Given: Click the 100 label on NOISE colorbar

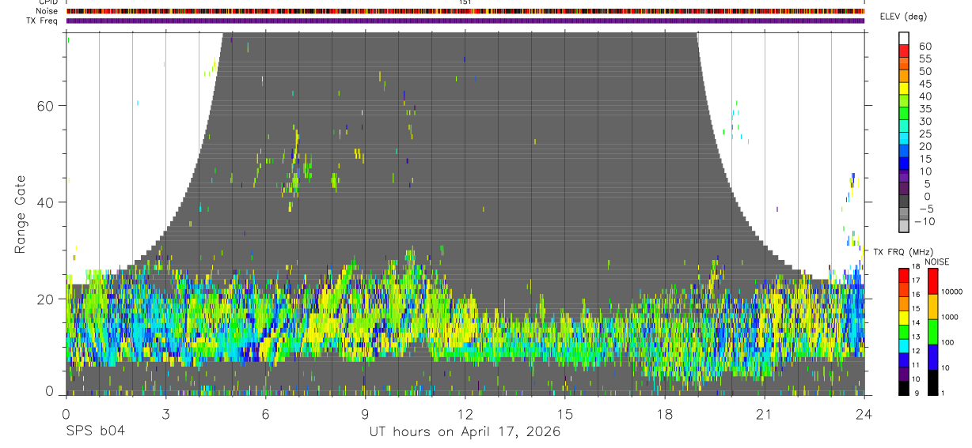Looking at the screenshot, I should pos(947,342).
